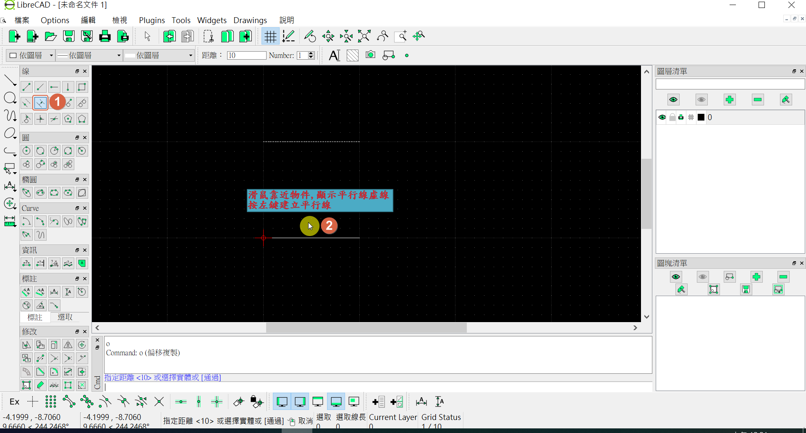
Task: Float the 線 tool panel
Action: [x=77, y=71]
